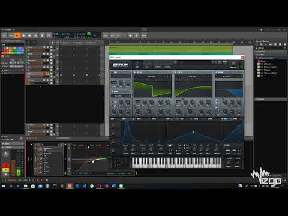Click the yellow solo button on selected track

click(47, 74)
